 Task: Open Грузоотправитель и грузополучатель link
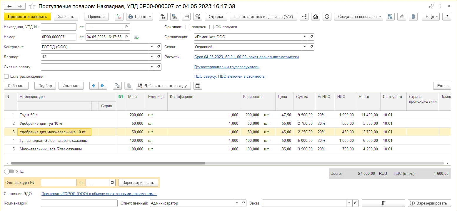(x=227, y=67)
